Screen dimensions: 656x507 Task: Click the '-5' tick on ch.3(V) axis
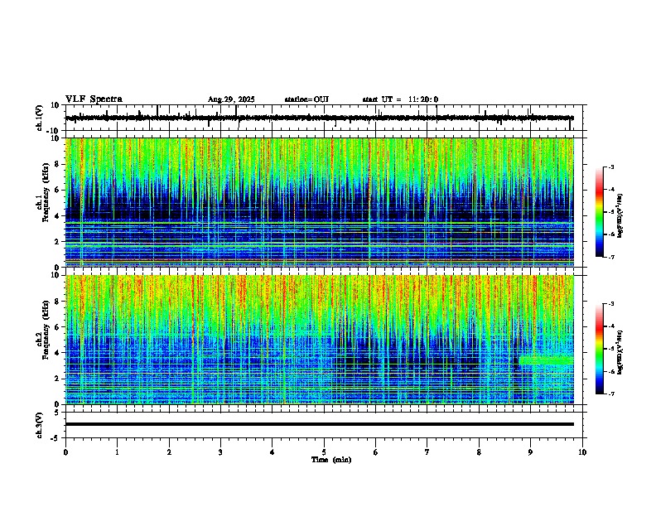click(x=55, y=438)
